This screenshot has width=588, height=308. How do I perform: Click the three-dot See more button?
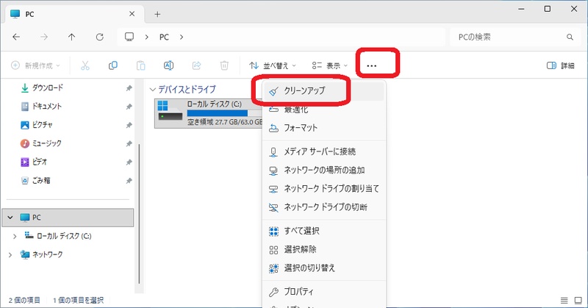pyautogui.click(x=371, y=65)
